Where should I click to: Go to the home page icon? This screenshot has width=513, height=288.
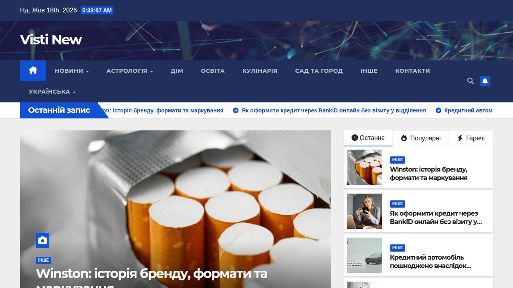[33, 70]
